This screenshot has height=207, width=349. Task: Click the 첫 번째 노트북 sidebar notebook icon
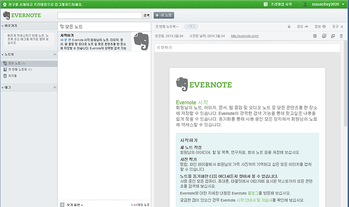click(x=5, y=70)
